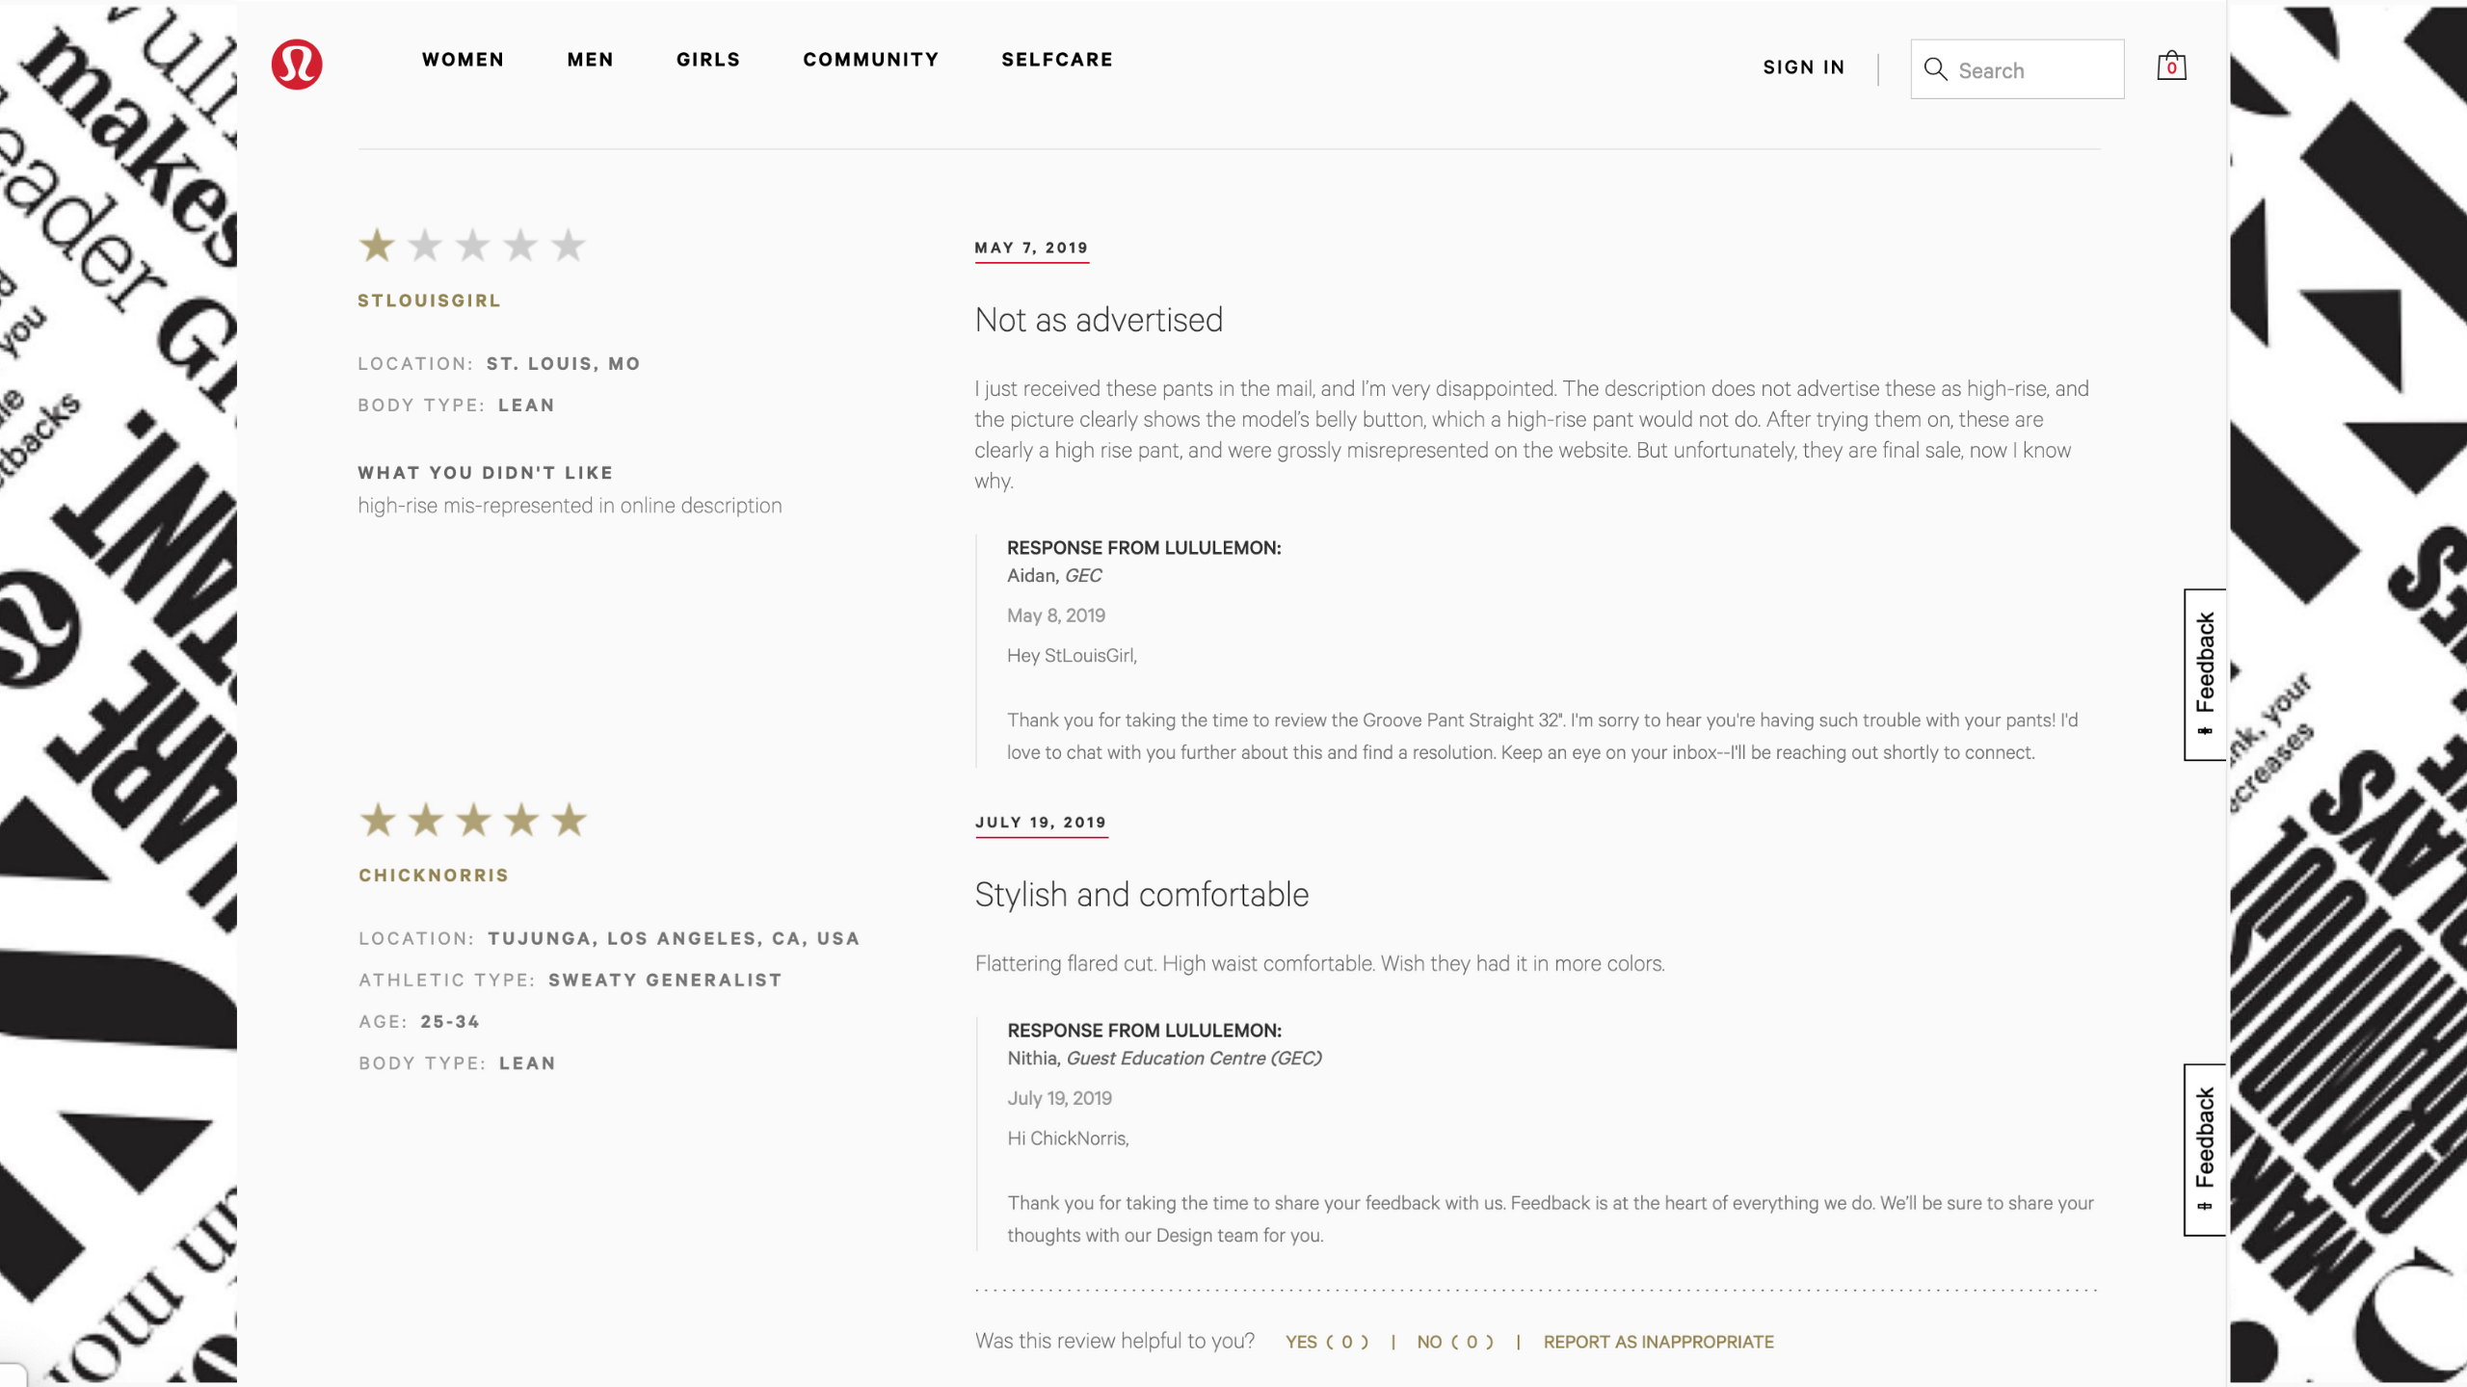Open the ChickNorris reviewer profile
Image resolution: width=2467 pixels, height=1387 pixels.
[x=434, y=876]
